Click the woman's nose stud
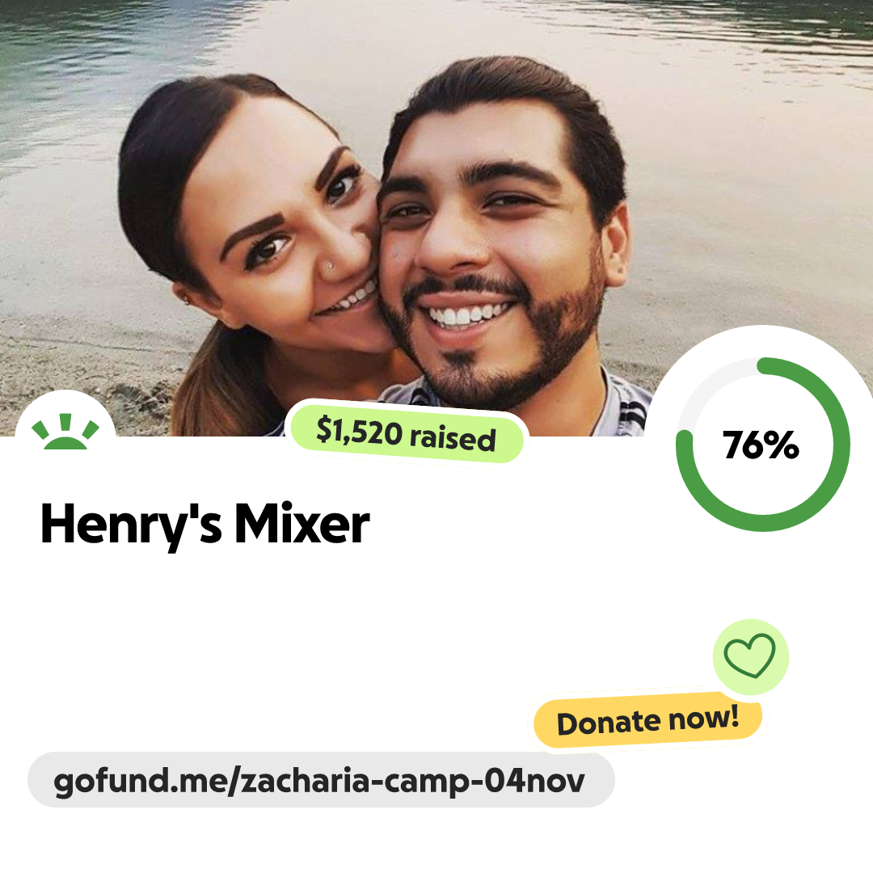Viewport: 873px width, 873px height. (330, 265)
